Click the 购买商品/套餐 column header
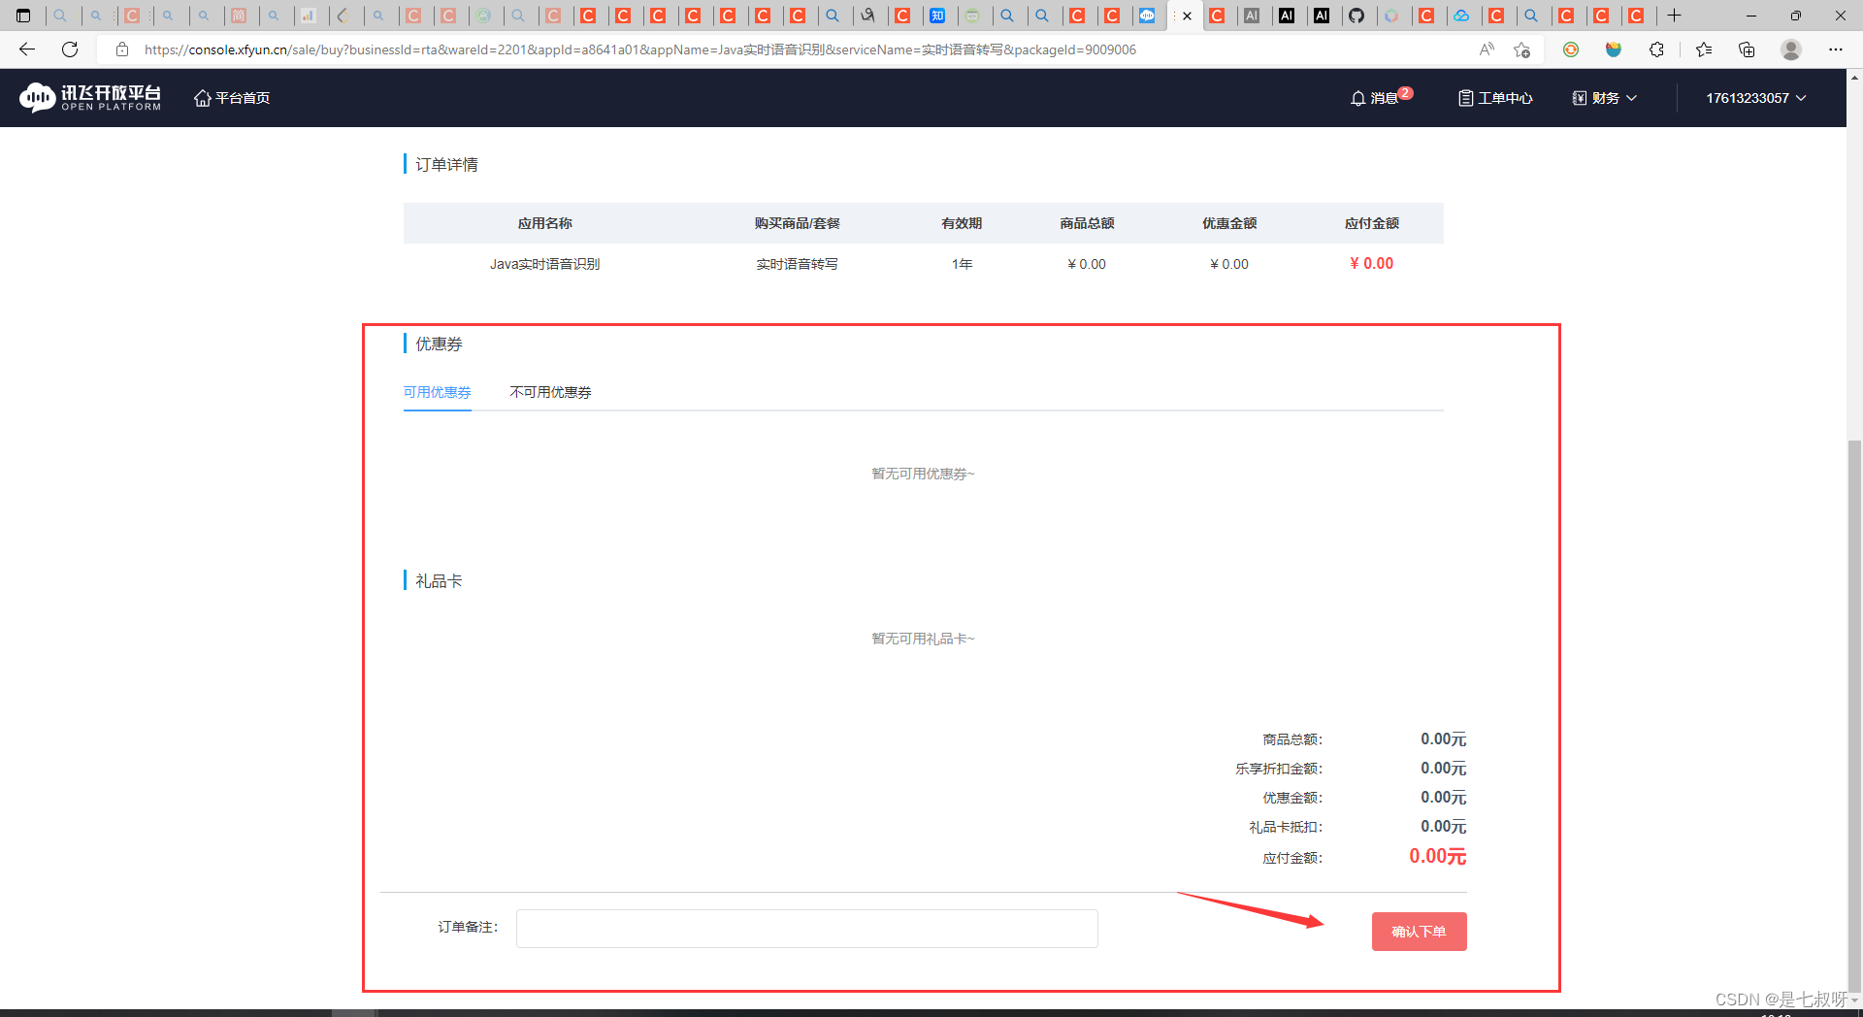This screenshot has height=1017, width=1863. click(797, 223)
